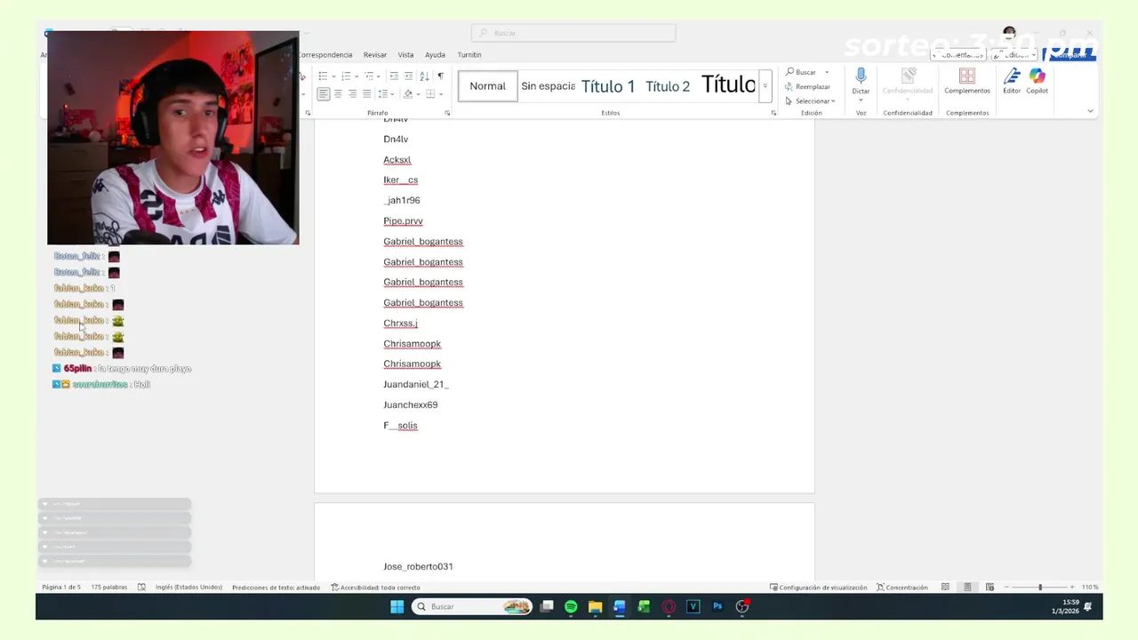Apply the Título 2 style
Image resolution: width=1138 pixels, height=640 pixels.
point(668,86)
